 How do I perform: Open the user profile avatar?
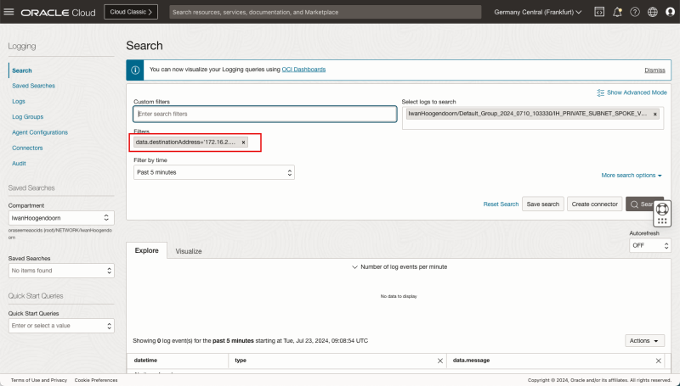[x=670, y=13]
